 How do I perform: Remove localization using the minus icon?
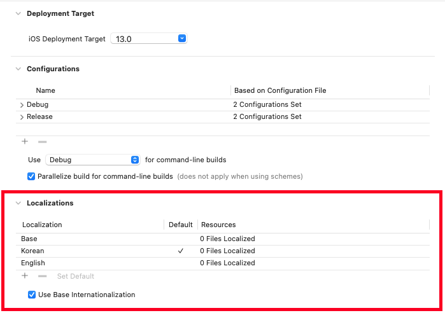(42, 276)
